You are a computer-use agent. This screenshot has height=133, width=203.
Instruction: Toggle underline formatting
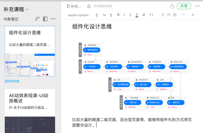[x=130, y=15]
